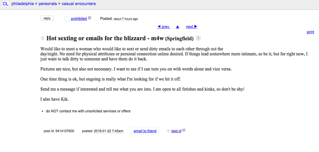Go to the previous posting

[x=164, y=27]
